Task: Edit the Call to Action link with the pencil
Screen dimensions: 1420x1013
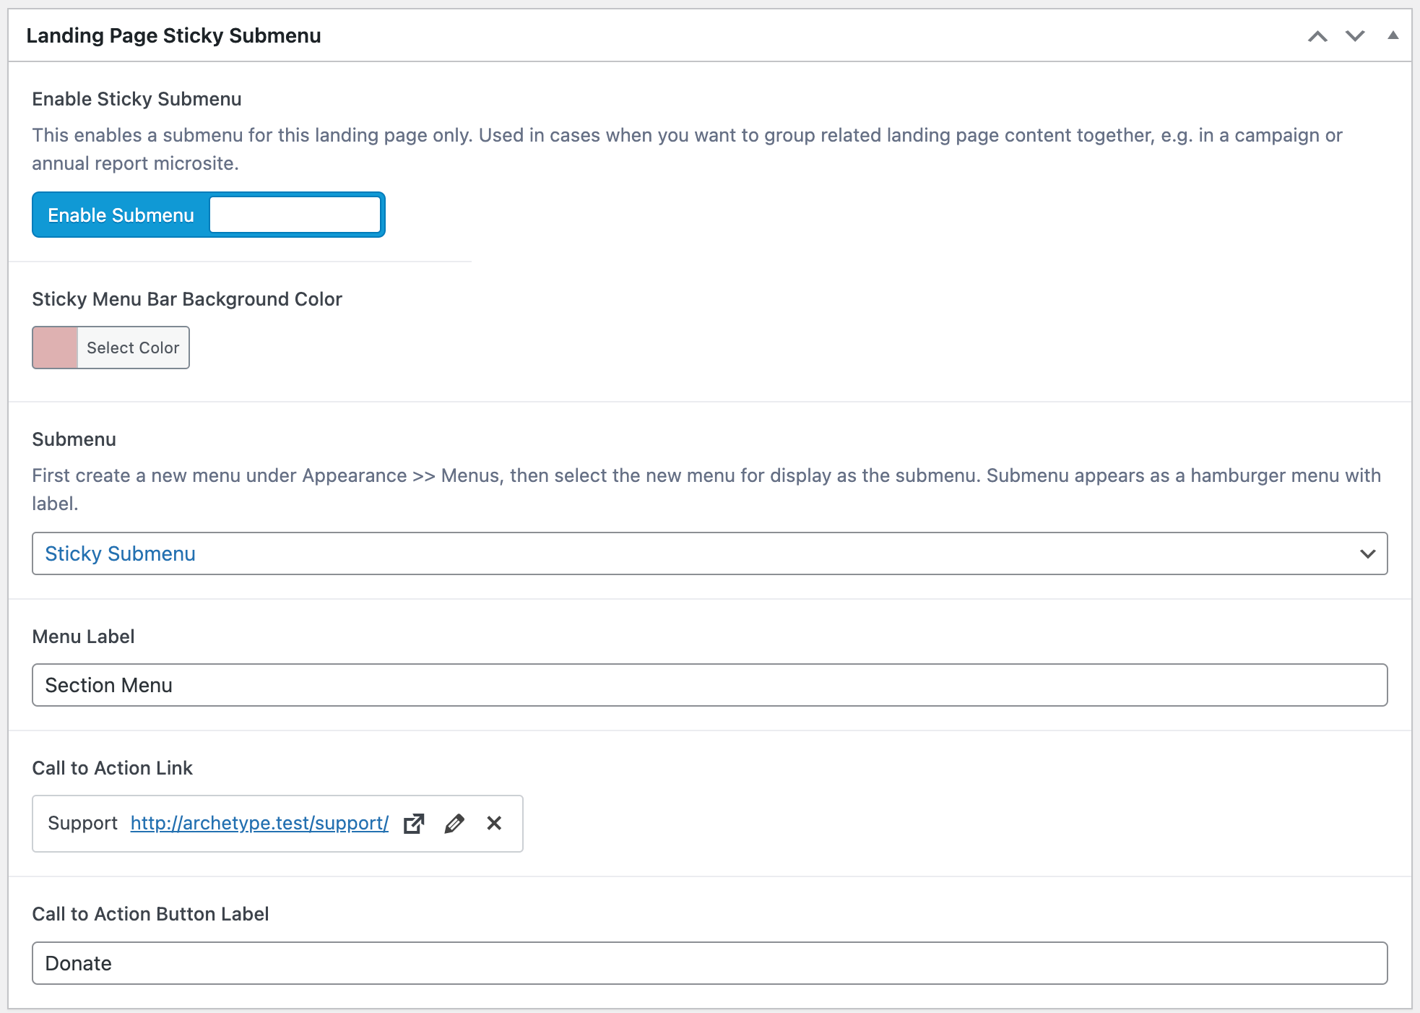Action: click(x=454, y=823)
